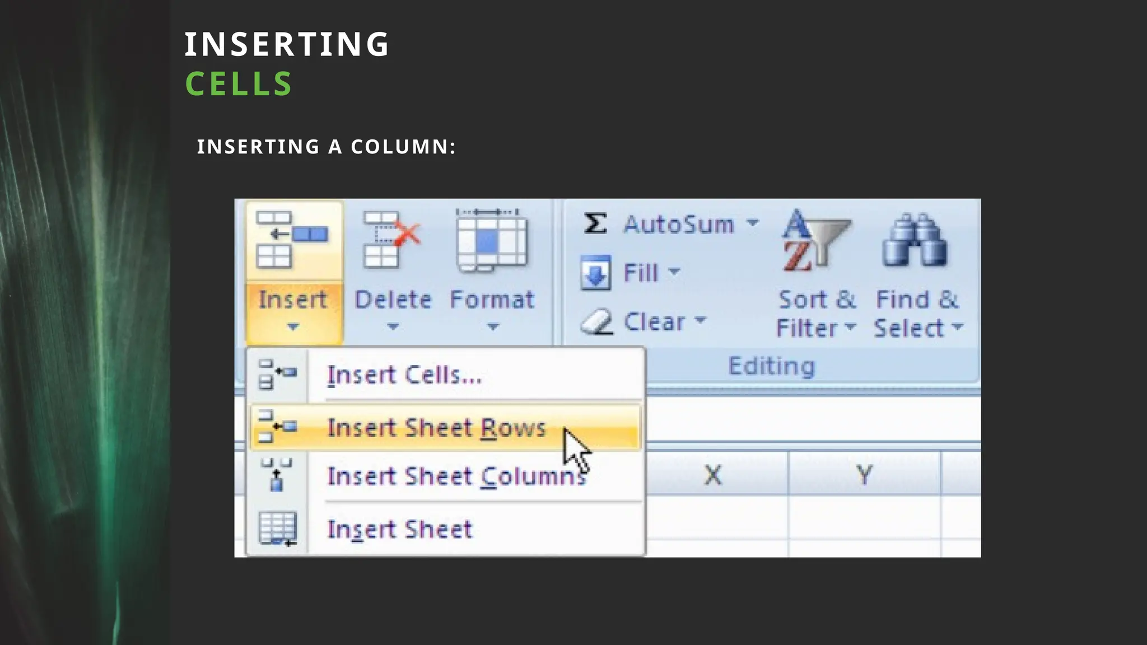Click the icon beside Insert Sheet Columns

277,475
